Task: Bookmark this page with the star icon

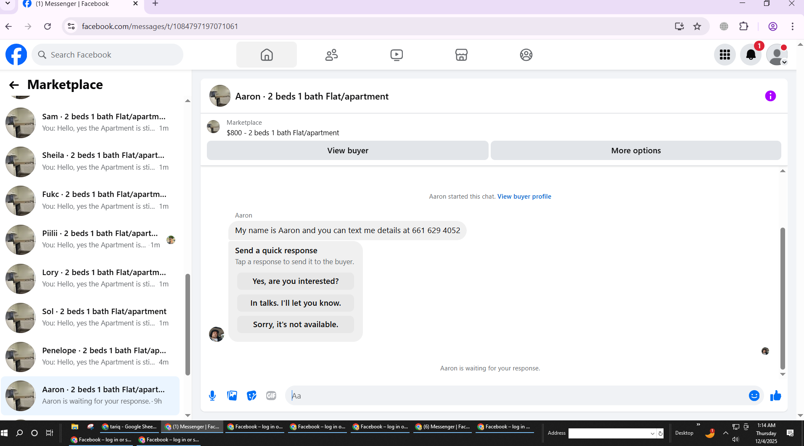Action: point(697,26)
